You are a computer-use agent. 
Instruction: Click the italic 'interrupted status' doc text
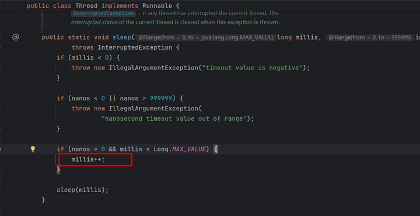pyautogui.click(x=94, y=22)
